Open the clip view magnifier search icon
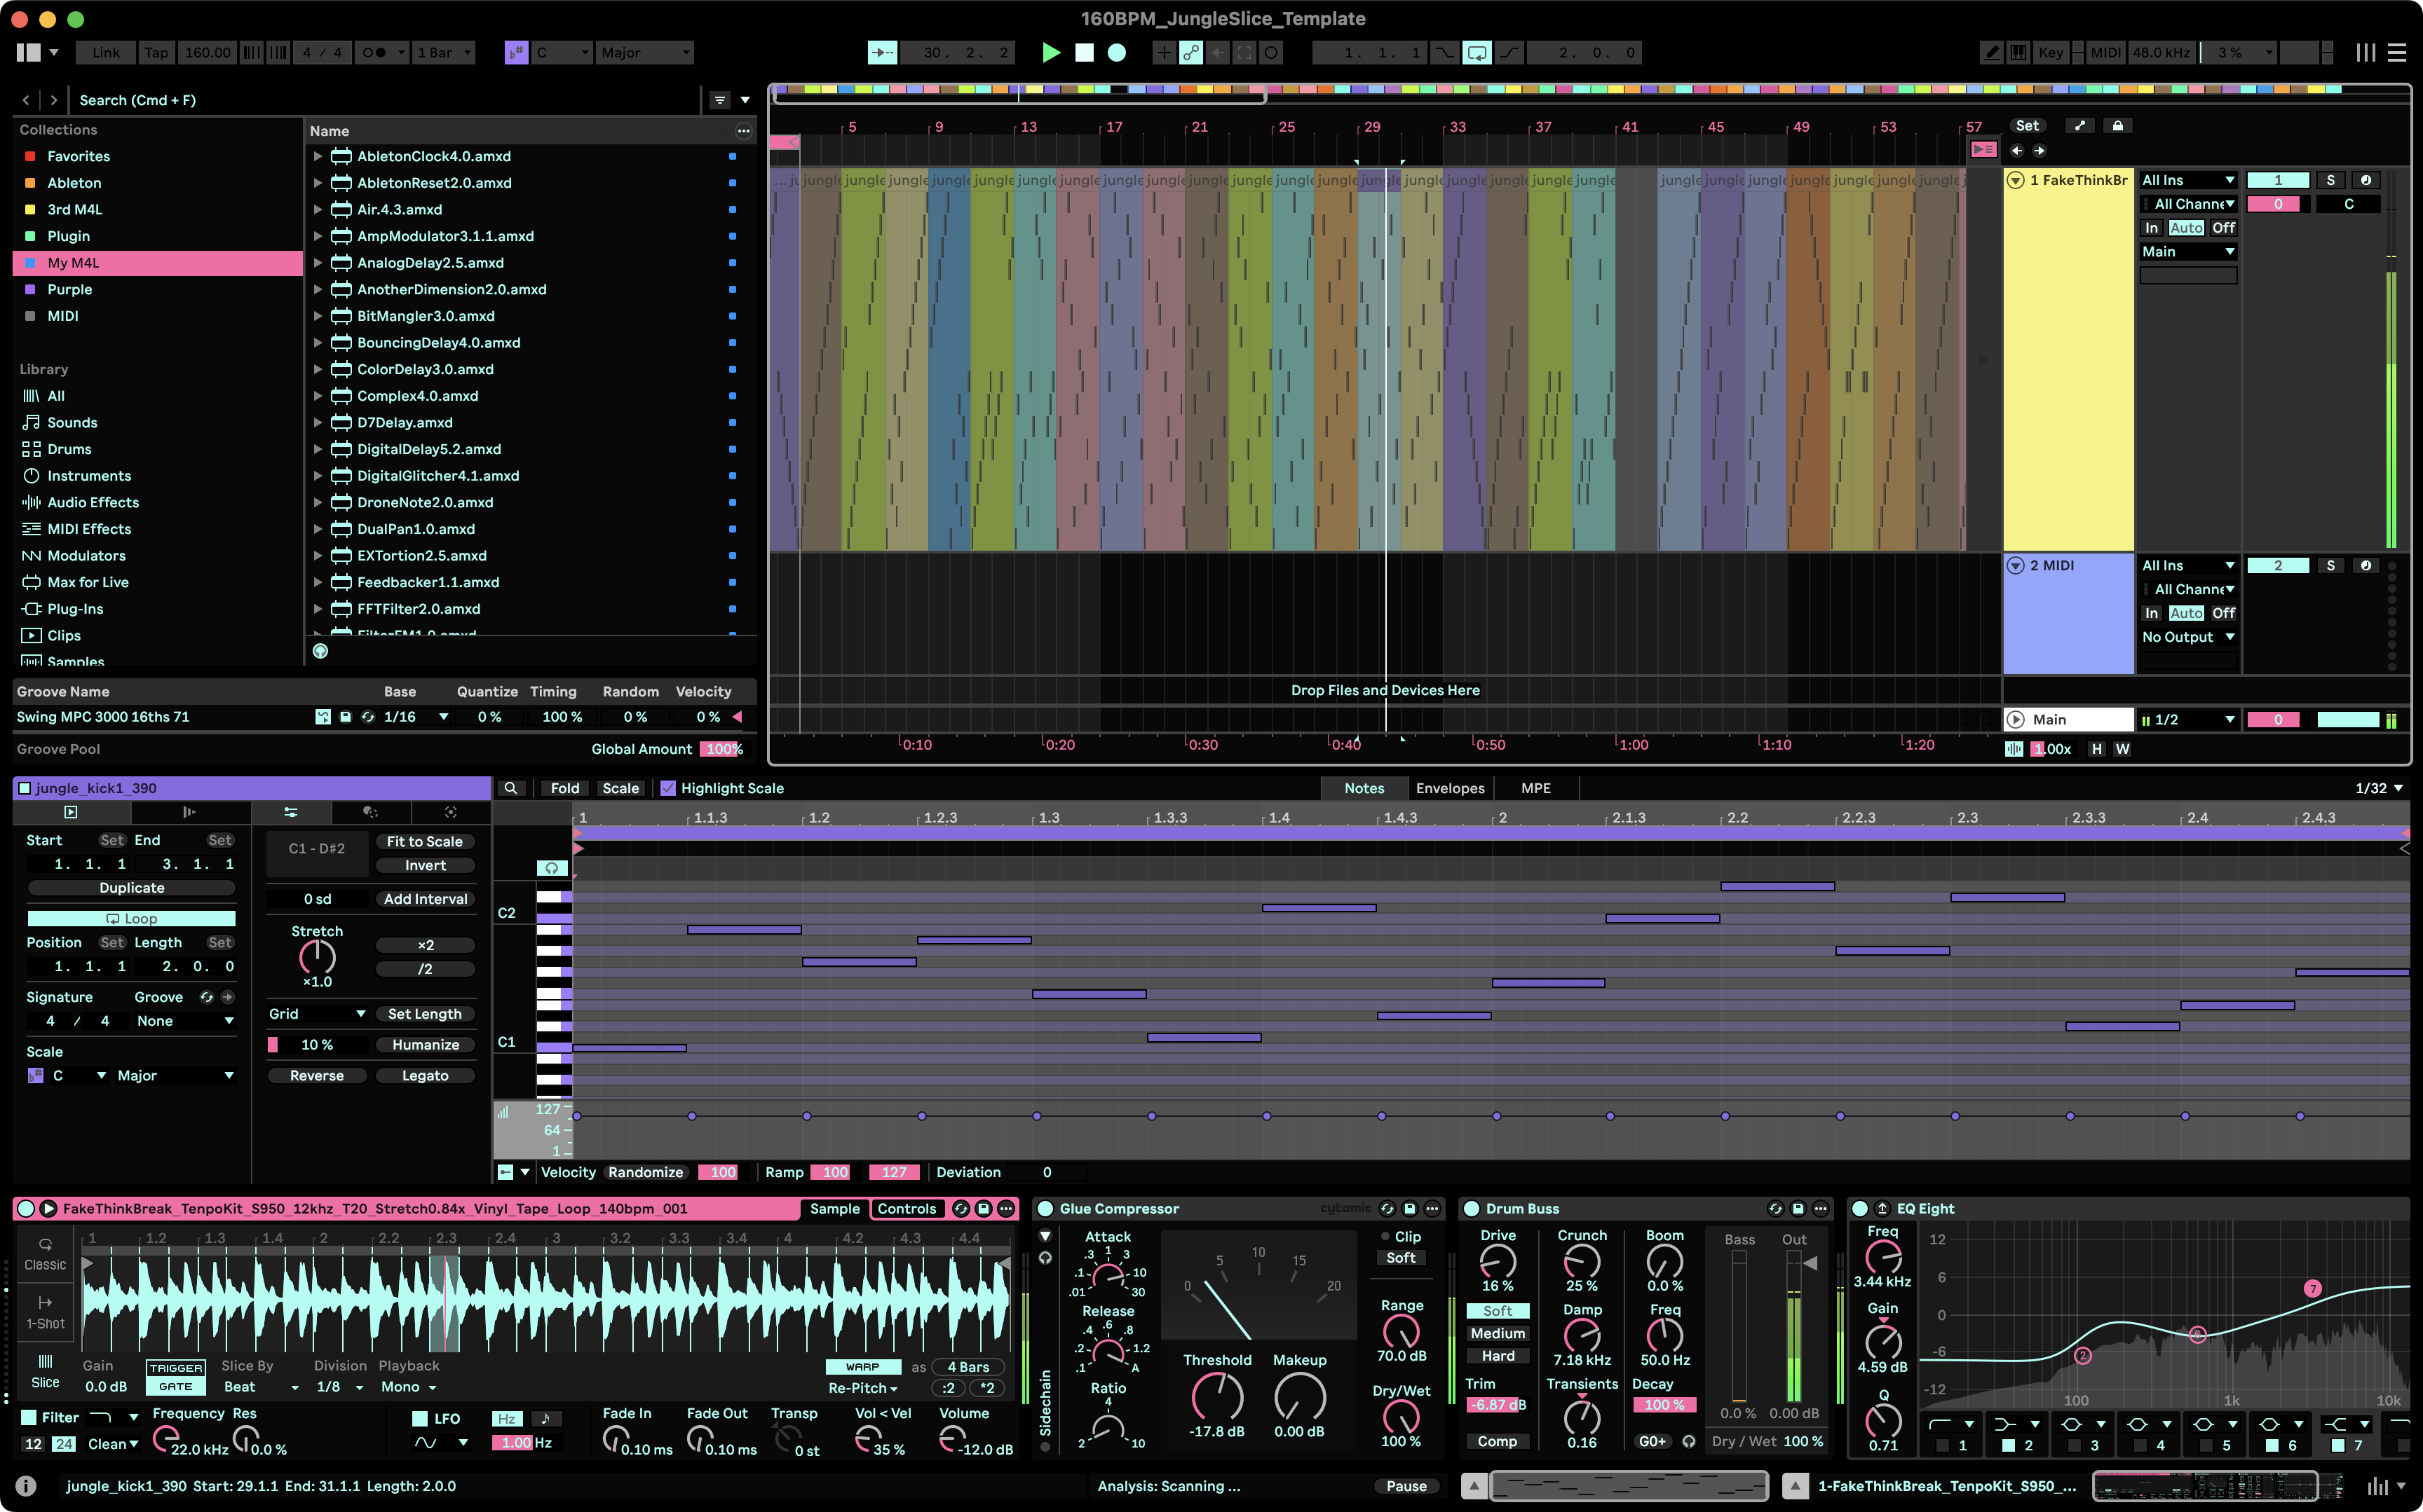The height and width of the screenshot is (1512, 2423). (510, 788)
